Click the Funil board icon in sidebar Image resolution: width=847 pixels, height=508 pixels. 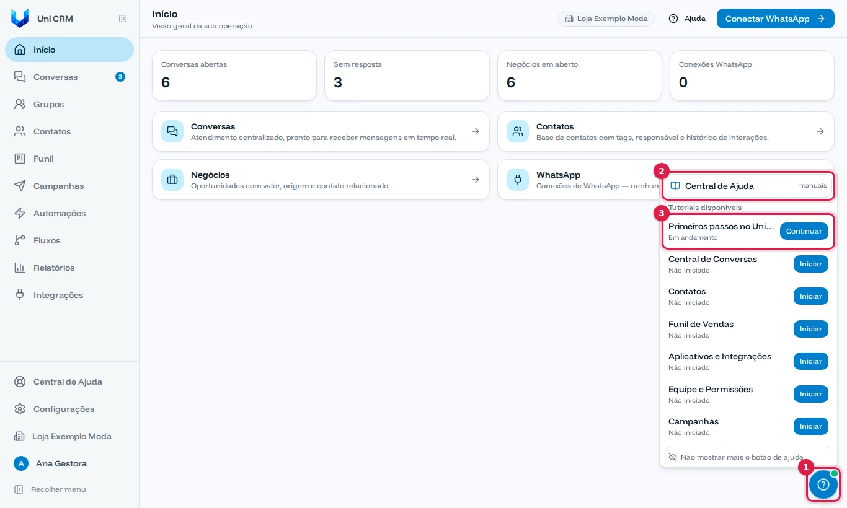tap(20, 159)
